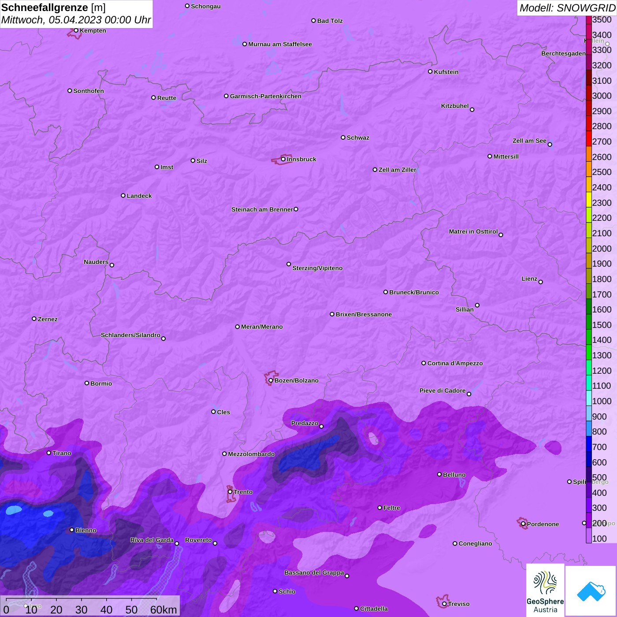This screenshot has width=617, height=617.
Task: Click the Reutte label
Action: 167,98
